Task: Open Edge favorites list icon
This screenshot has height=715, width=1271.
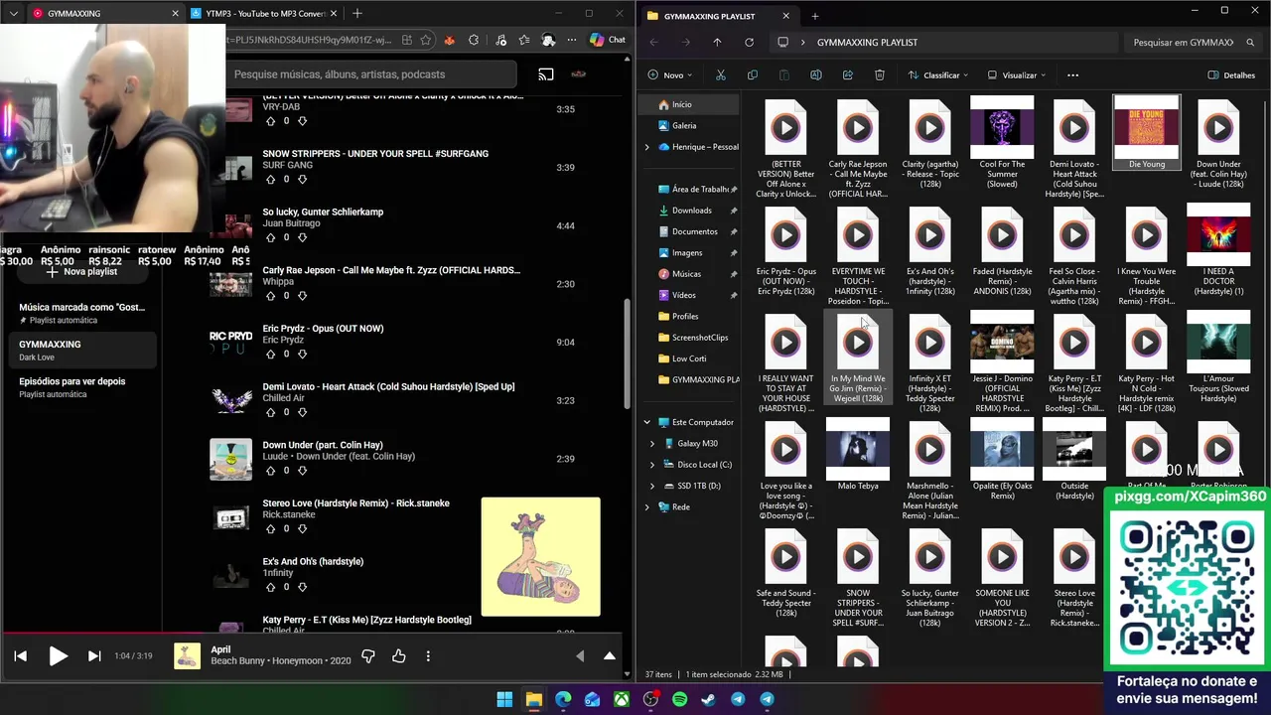Action: (523, 40)
